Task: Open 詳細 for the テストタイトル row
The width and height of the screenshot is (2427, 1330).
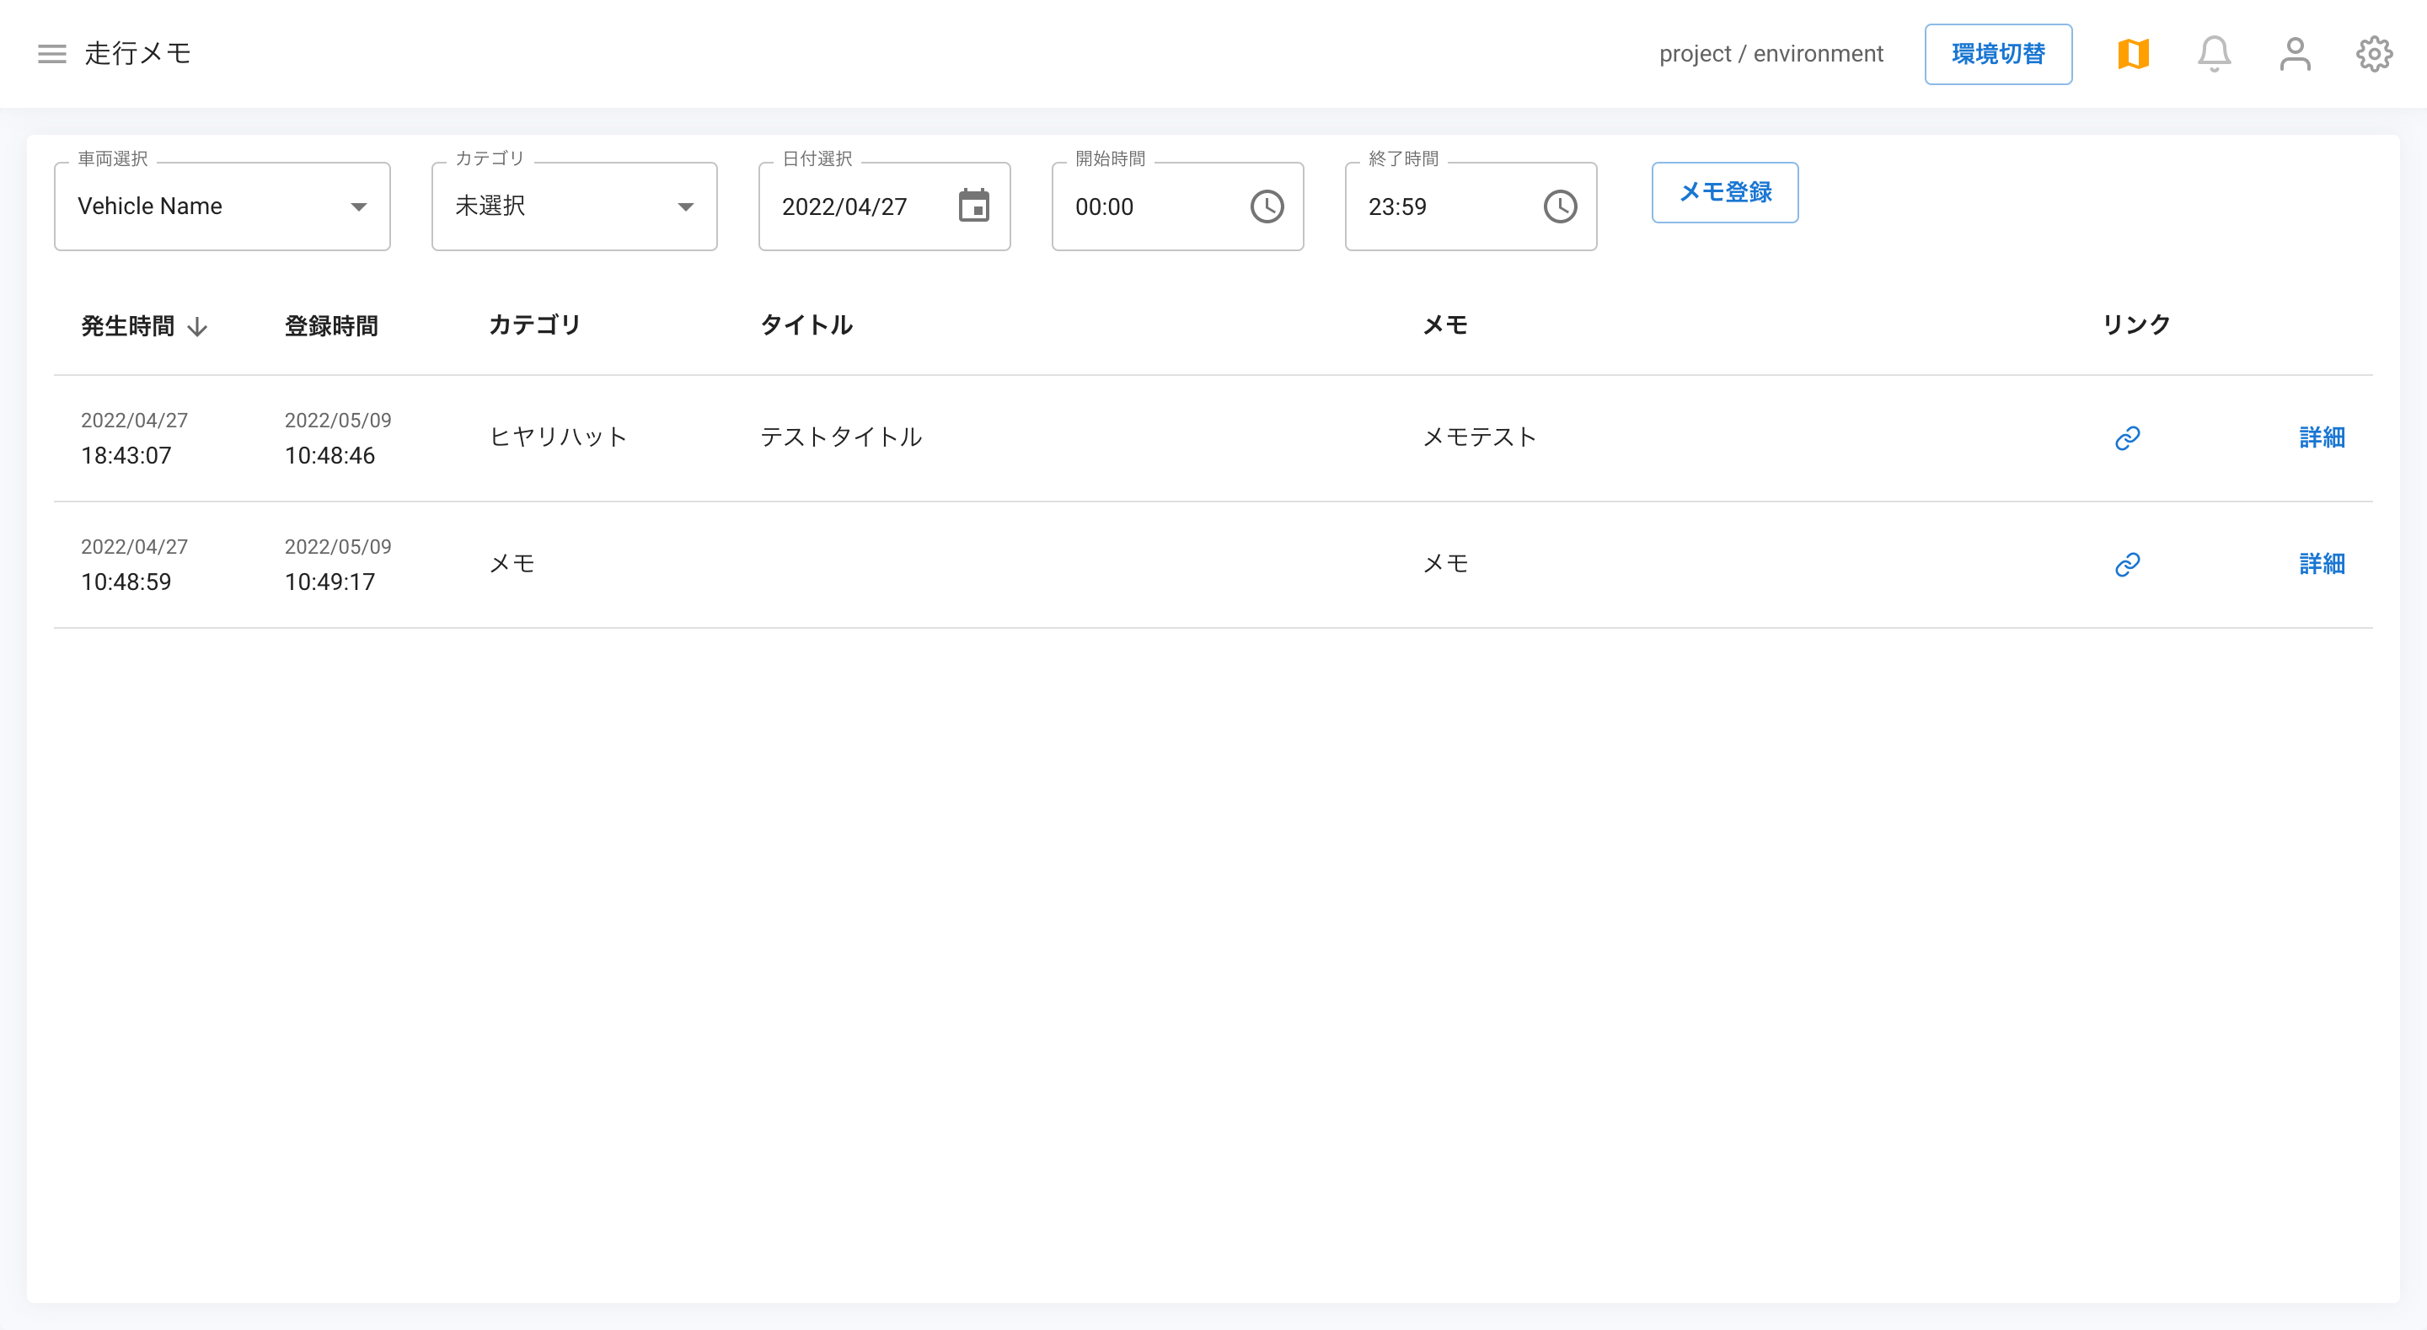Action: point(2322,437)
